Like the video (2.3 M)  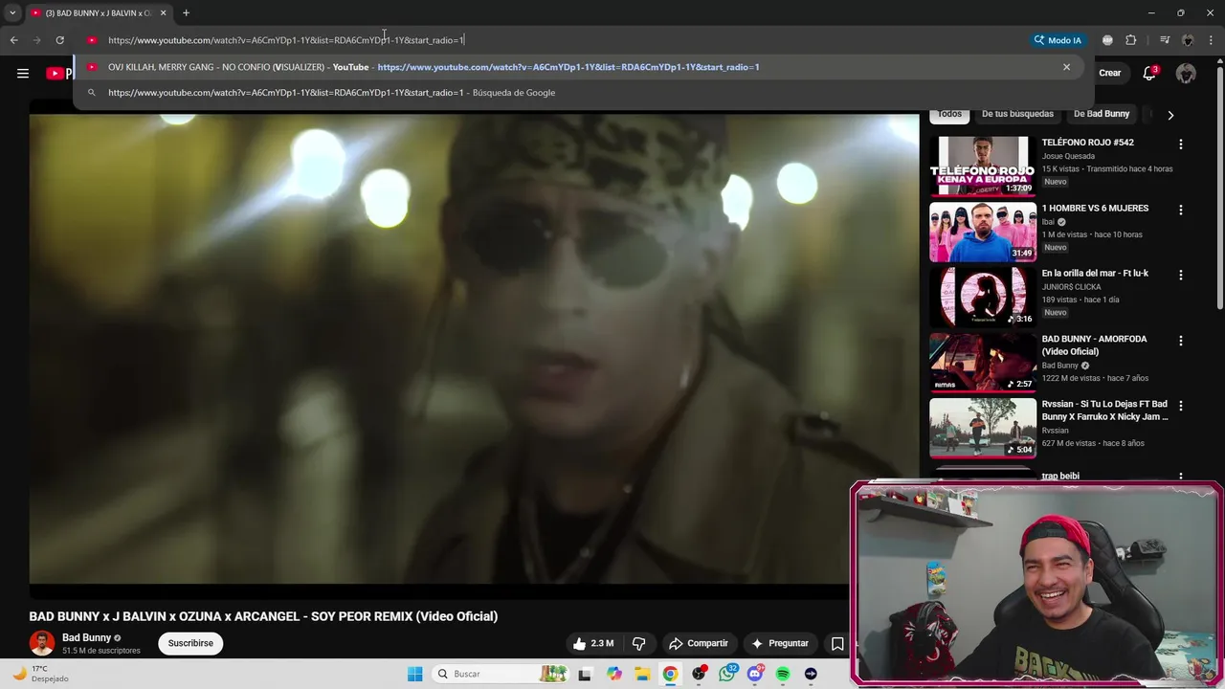coord(593,643)
